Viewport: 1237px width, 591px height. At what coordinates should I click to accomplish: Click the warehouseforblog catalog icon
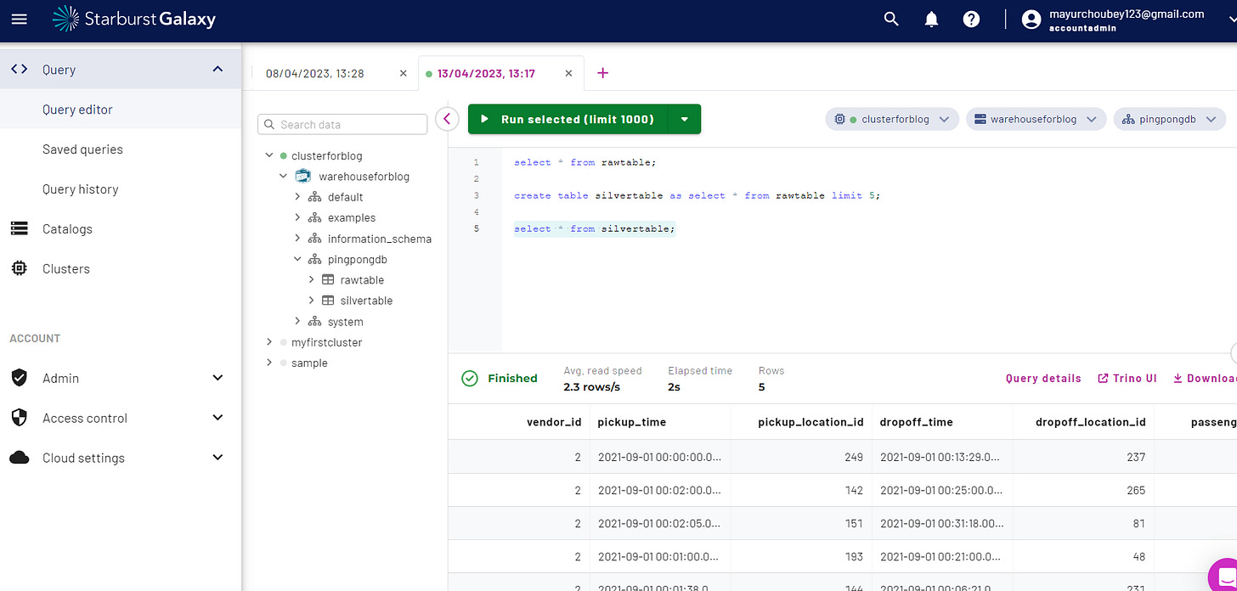click(302, 176)
